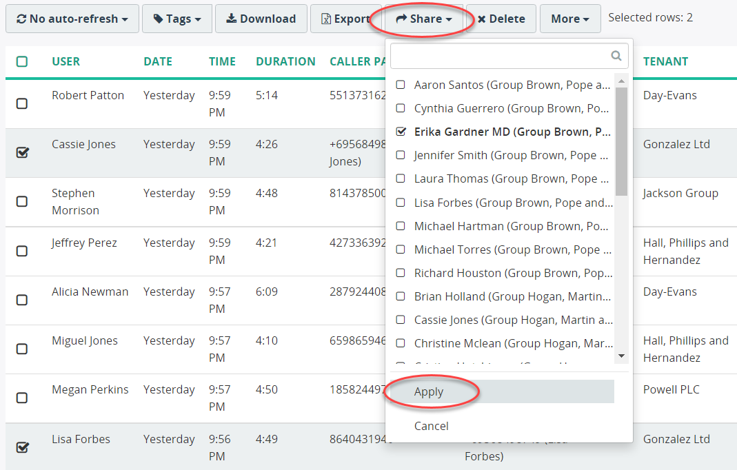Sort by the DURATION column header
The height and width of the screenshot is (470, 737).
coord(285,61)
